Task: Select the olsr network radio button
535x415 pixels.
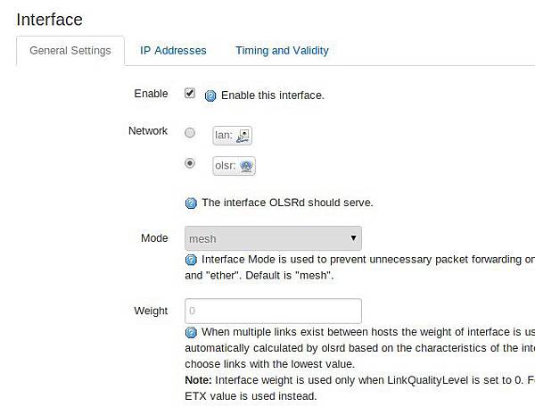Action: [x=190, y=163]
